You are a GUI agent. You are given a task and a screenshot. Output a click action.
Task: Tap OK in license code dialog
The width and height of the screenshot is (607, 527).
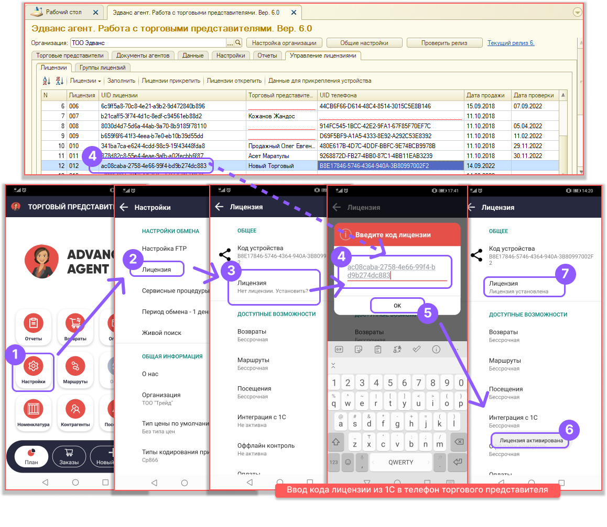(397, 305)
